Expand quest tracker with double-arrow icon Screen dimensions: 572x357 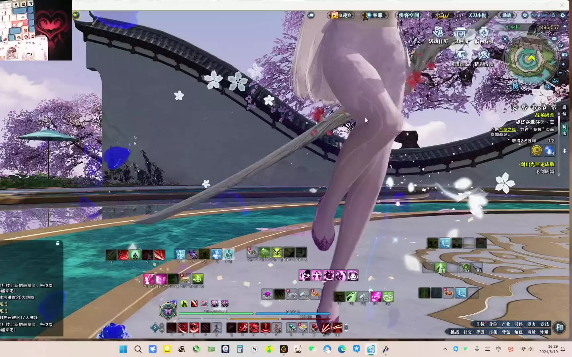pyautogui.click(x=564, y=151)
